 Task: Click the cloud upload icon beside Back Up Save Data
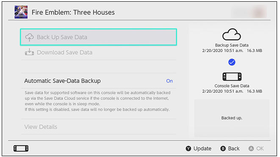click(x=30, y=37)
